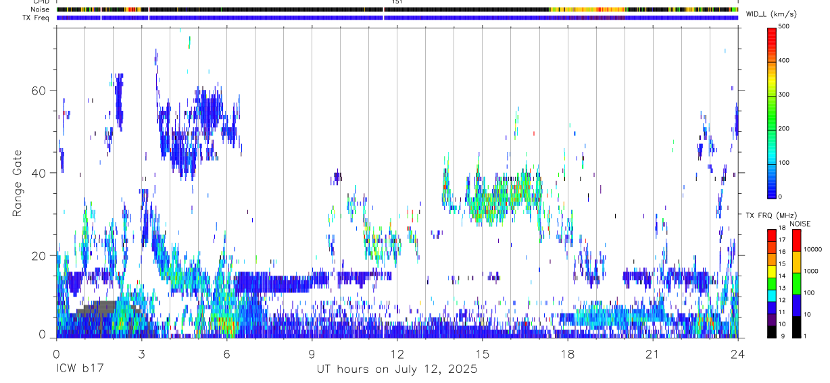Image resolution: width=830 pixels, height=383 pixels.
Task: Click the 'NOISE' legend title
Action: [x=800, y=224]
